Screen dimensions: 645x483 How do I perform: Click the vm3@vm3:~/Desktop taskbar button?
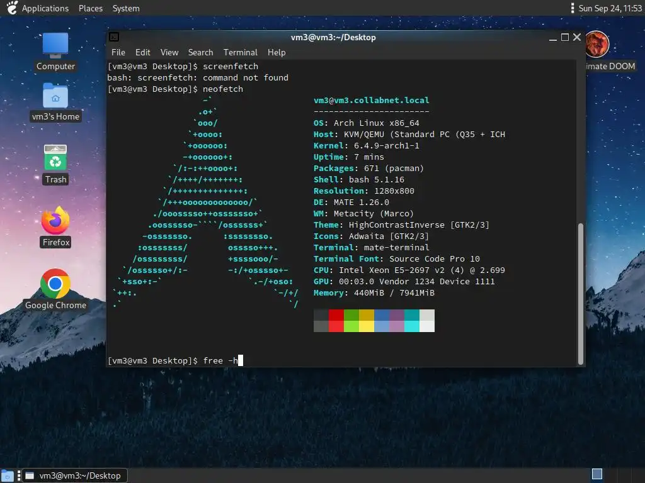coord(74,475)
